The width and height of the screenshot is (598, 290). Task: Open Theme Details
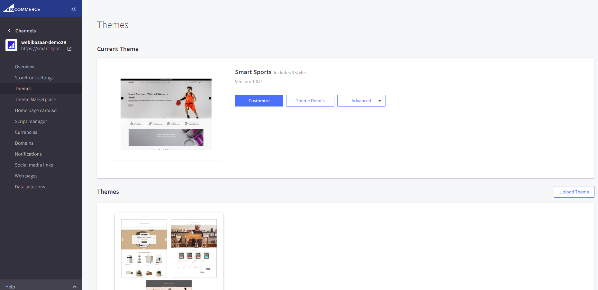click(310, 101)
